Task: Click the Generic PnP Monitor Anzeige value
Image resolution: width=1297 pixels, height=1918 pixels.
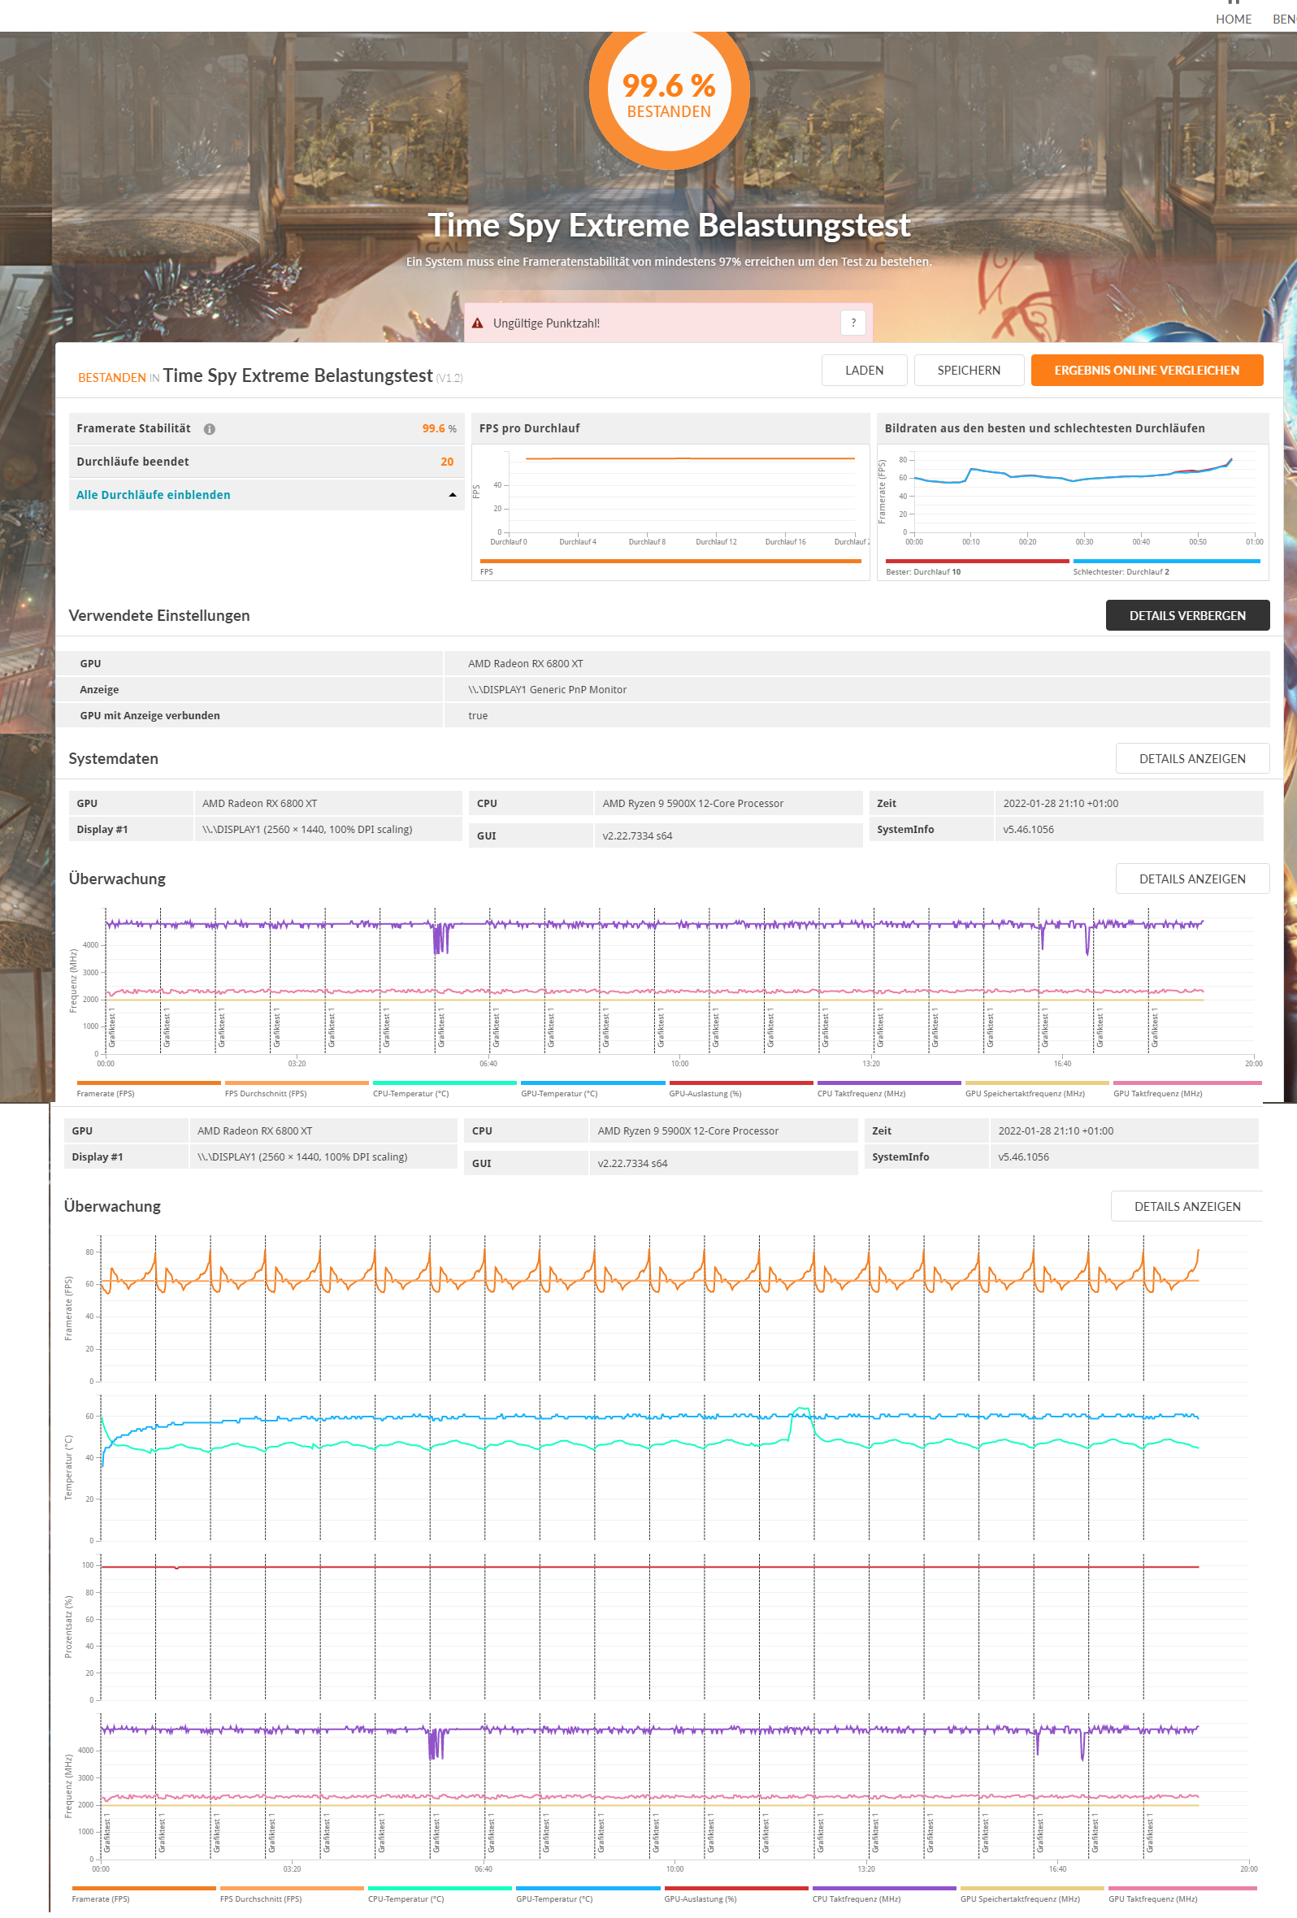Action: 547,690
